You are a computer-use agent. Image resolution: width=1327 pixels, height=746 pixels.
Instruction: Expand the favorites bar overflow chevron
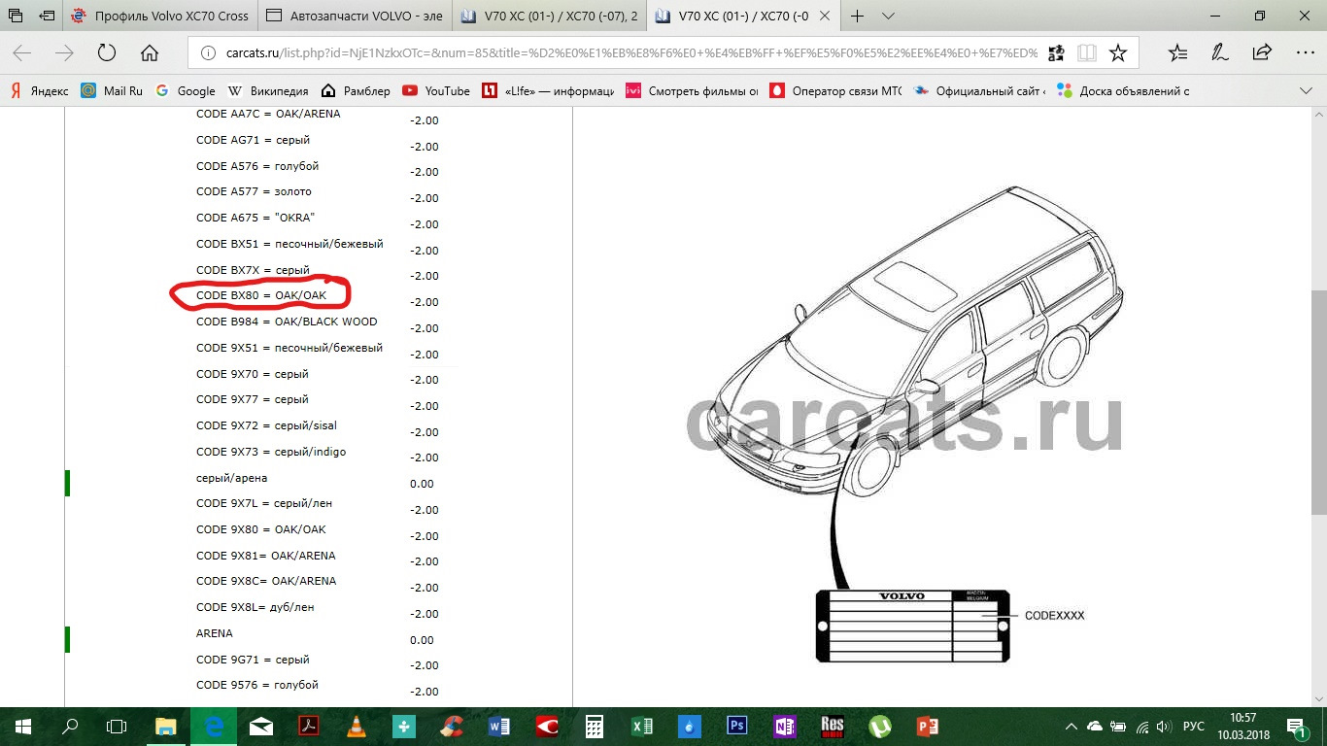point(1306,90)
